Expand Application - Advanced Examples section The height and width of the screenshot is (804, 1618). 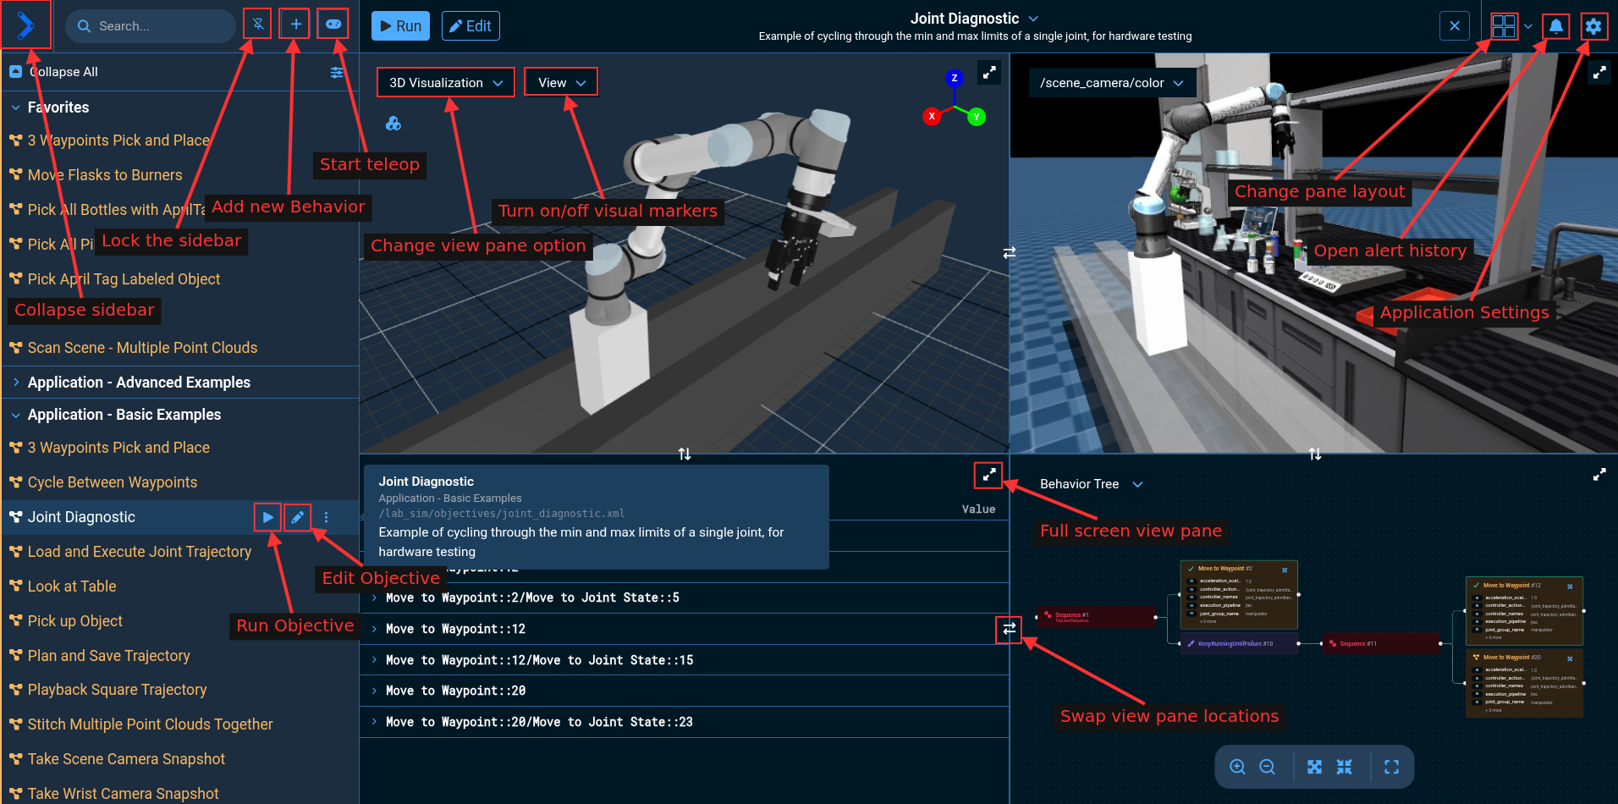pos(139,383)
